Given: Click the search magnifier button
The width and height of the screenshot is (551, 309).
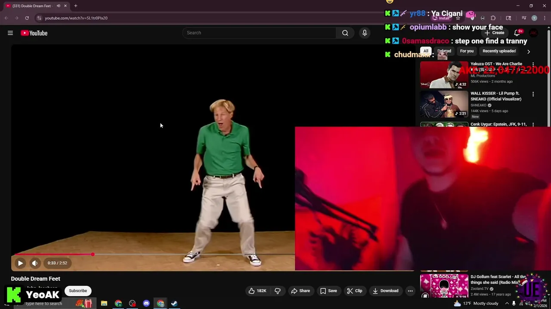Looking at the screenshot, I should [x=345, y=33].
